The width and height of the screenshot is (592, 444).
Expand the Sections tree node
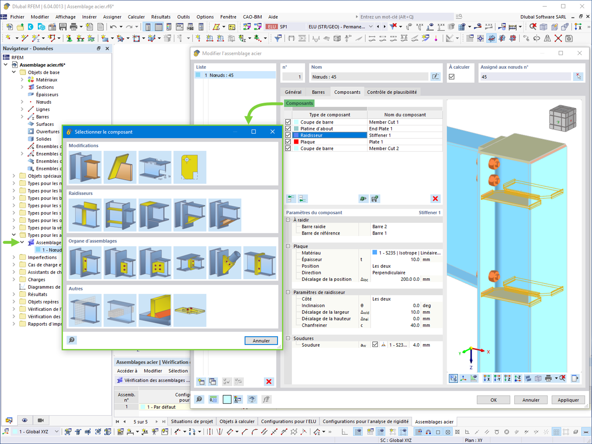pos(22,87)
